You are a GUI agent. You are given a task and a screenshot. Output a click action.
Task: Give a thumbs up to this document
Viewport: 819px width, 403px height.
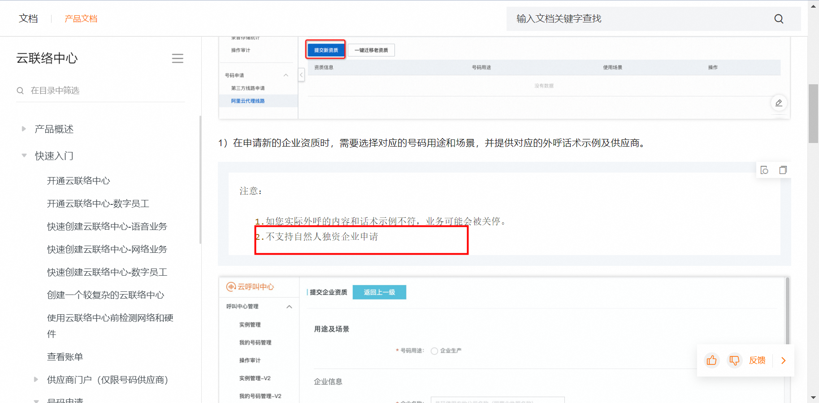[711, 360]
